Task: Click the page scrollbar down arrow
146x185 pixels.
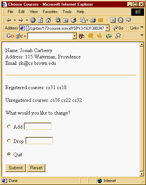Action: pos(142,174)
